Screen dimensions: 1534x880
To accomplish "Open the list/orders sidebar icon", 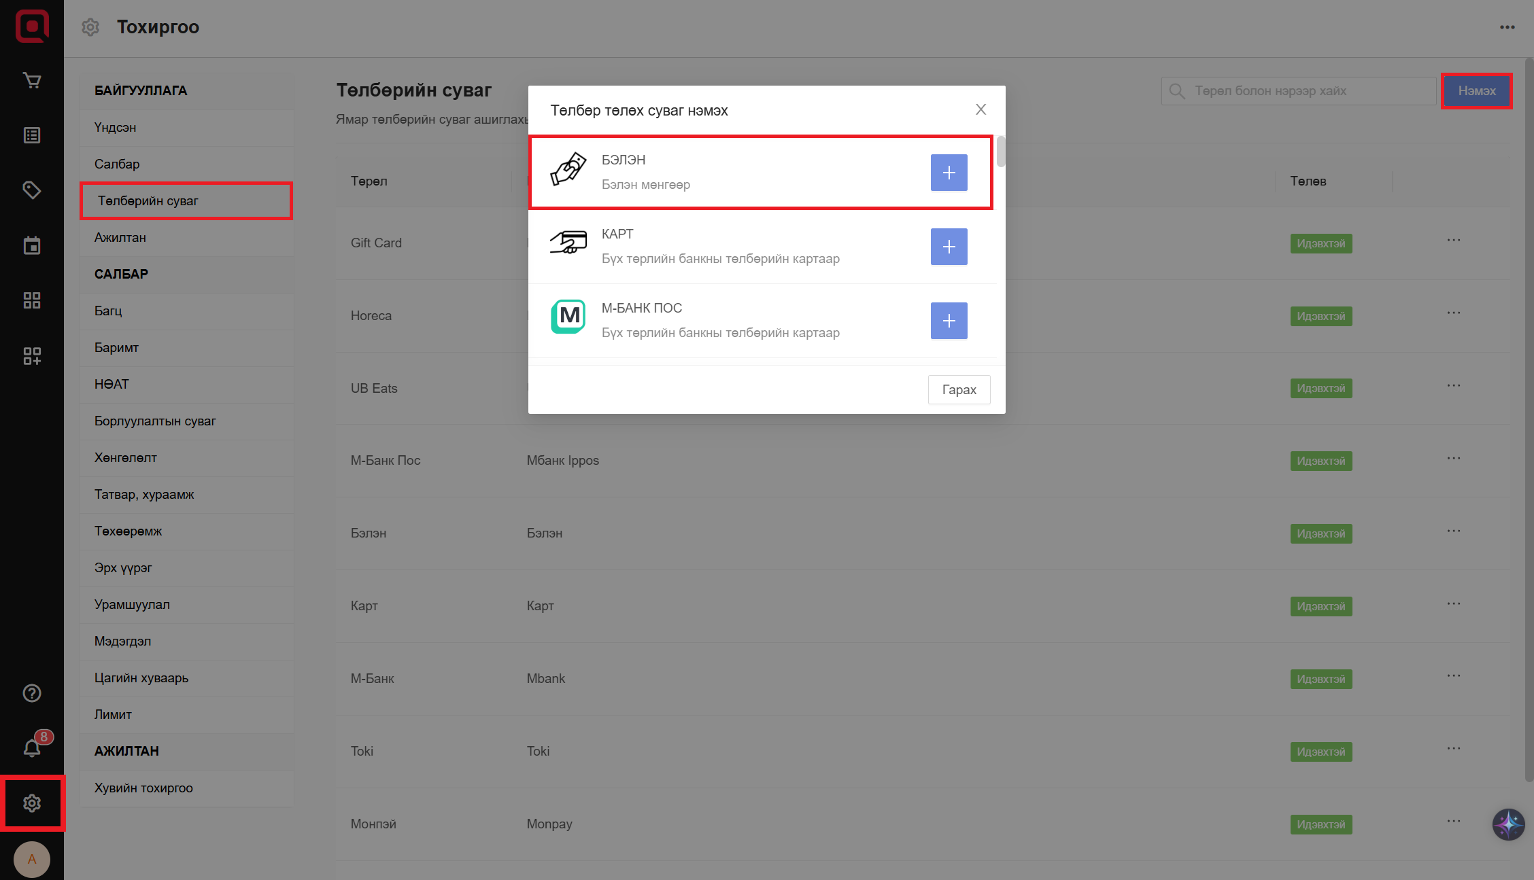I will [x=32, y=135].
